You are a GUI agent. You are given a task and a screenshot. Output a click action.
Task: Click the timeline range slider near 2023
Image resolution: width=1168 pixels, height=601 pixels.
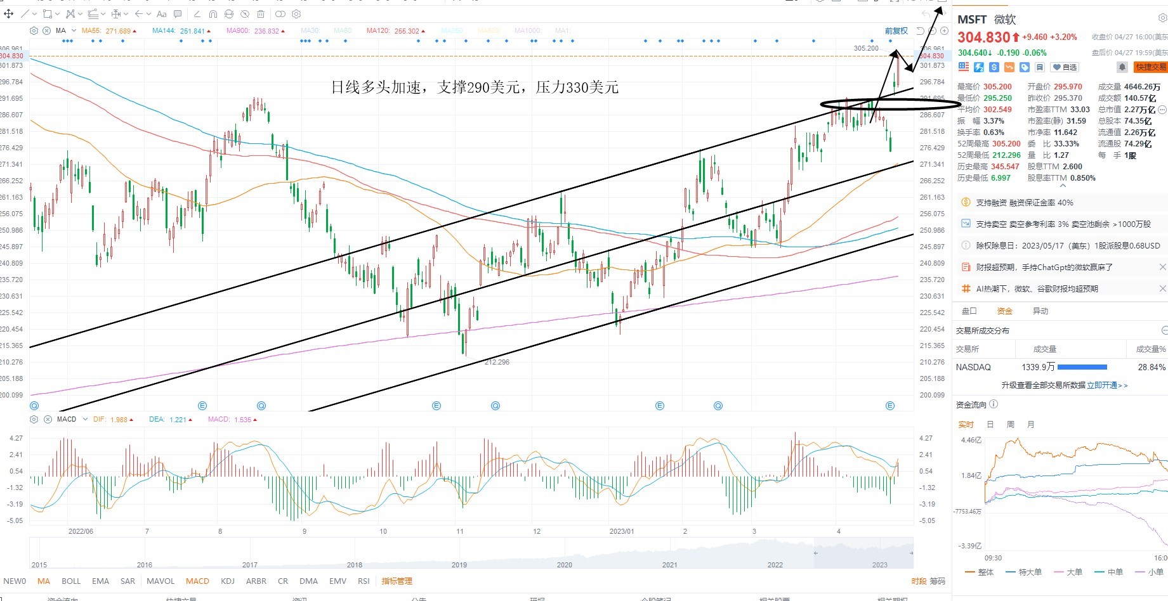click(x=863, y=553)
